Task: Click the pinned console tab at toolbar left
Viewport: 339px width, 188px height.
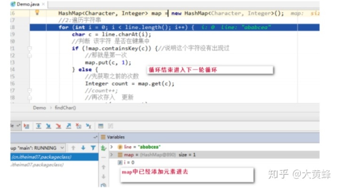Action: click(16, 126)
